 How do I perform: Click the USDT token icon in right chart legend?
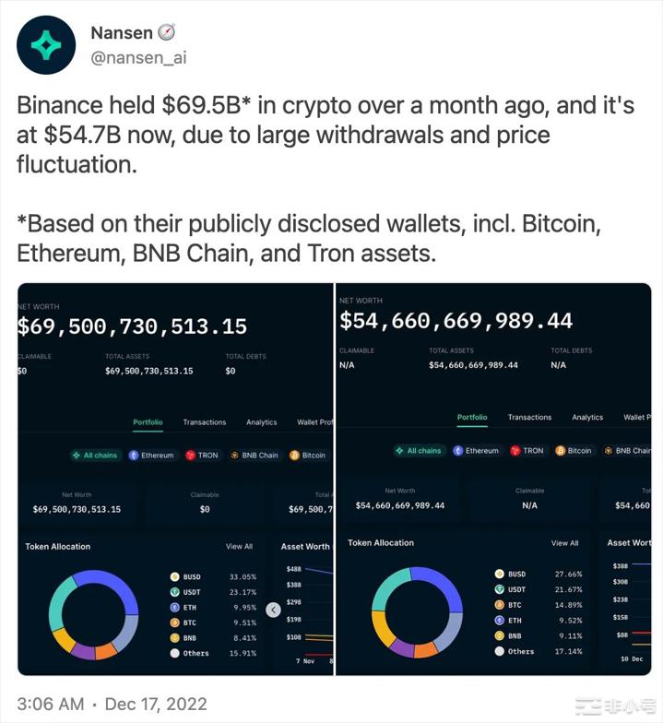tap(500, 588)
